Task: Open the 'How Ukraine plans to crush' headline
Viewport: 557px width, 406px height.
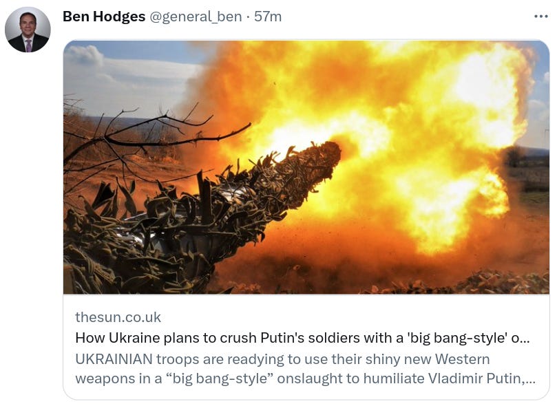Action: point(302,337)
